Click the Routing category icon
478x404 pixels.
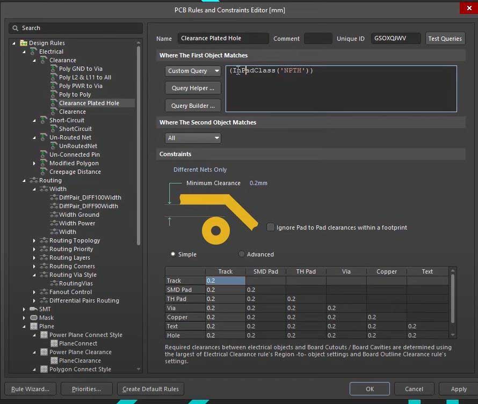(x=34, y=180)
